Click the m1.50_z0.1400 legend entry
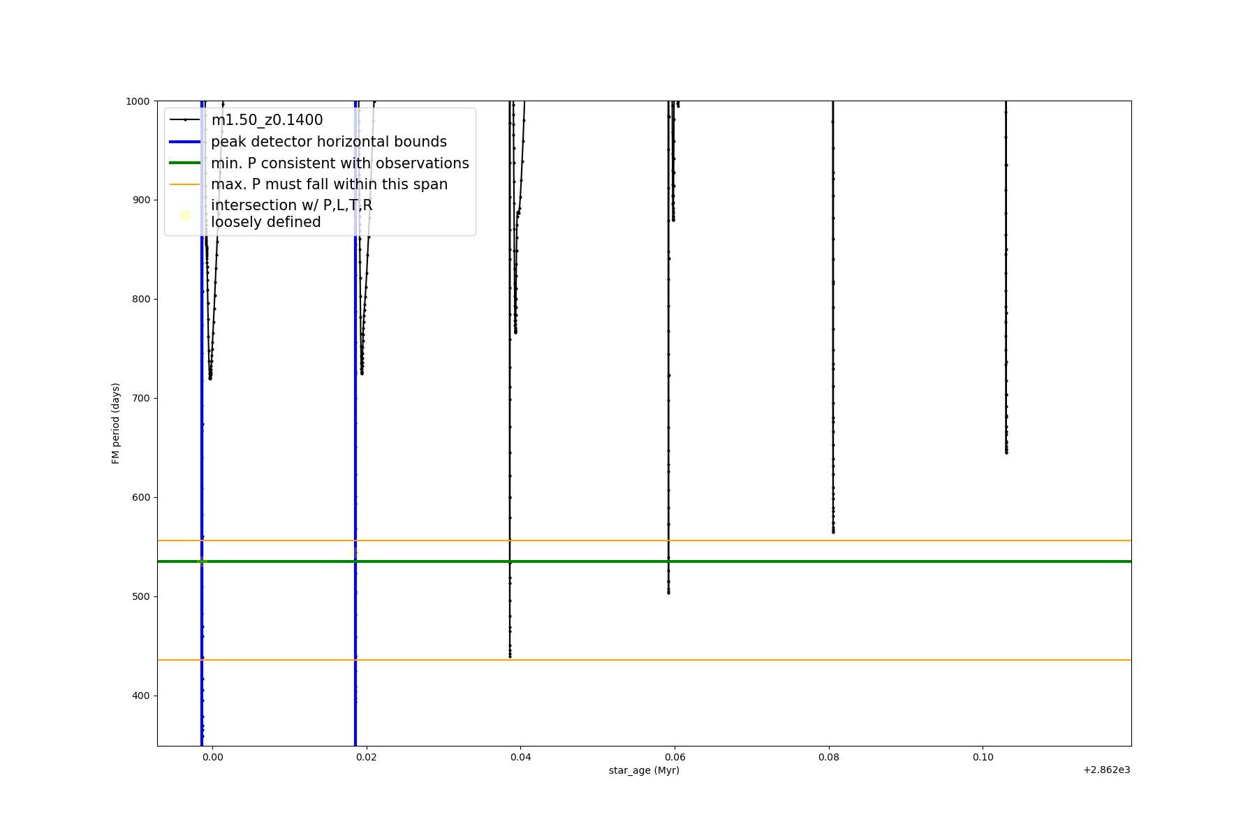Image resolution: width=1257 pixels, height=838 pixels. (x=267, y=120)
